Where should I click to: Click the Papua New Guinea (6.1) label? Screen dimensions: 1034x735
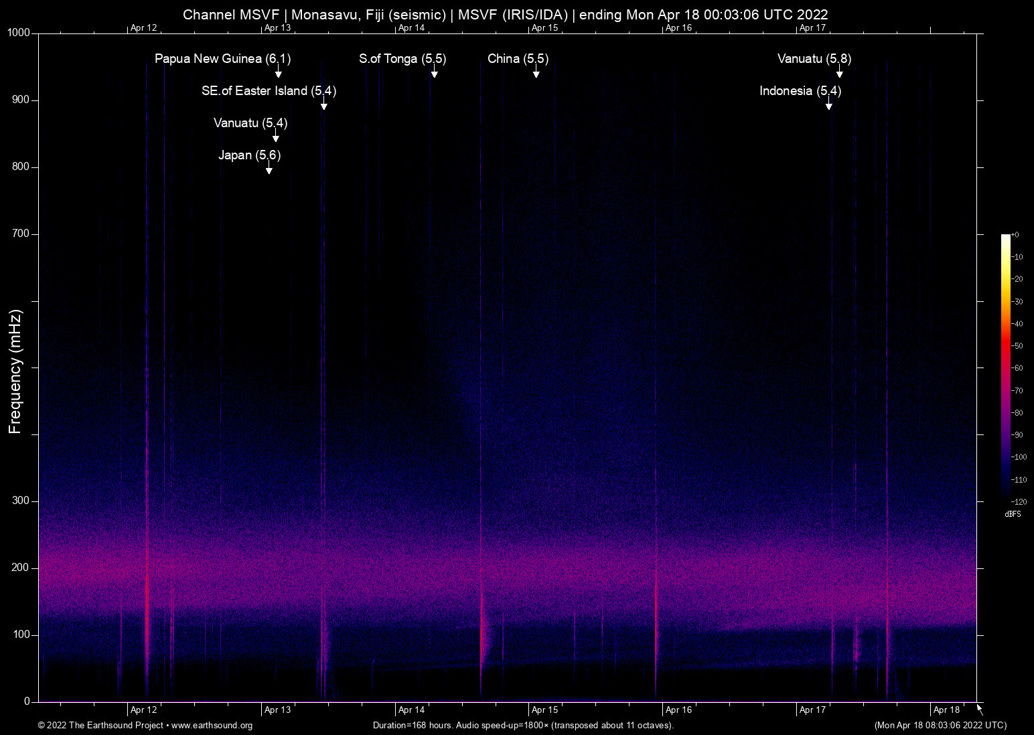click(x=222, y=59)
